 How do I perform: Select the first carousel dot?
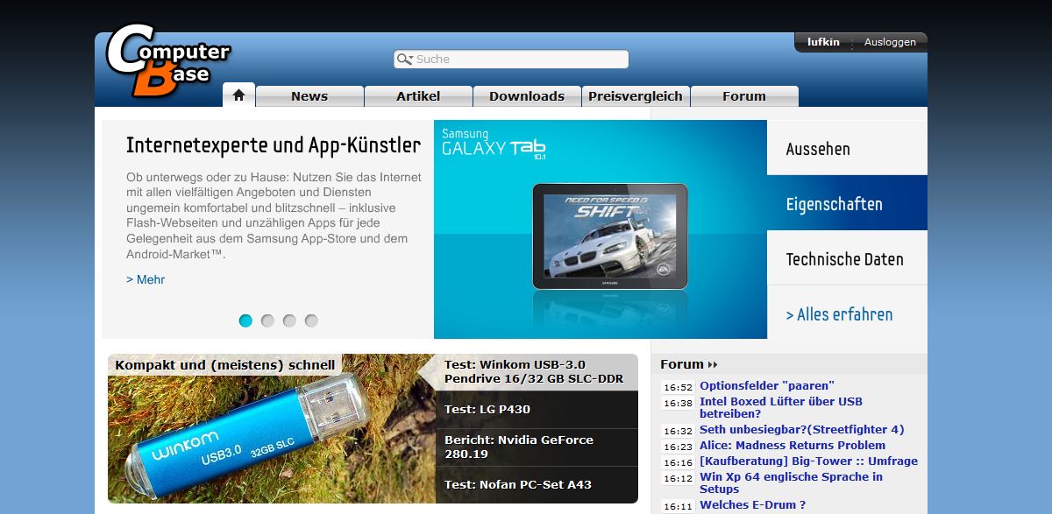click(x=245, y=320)
